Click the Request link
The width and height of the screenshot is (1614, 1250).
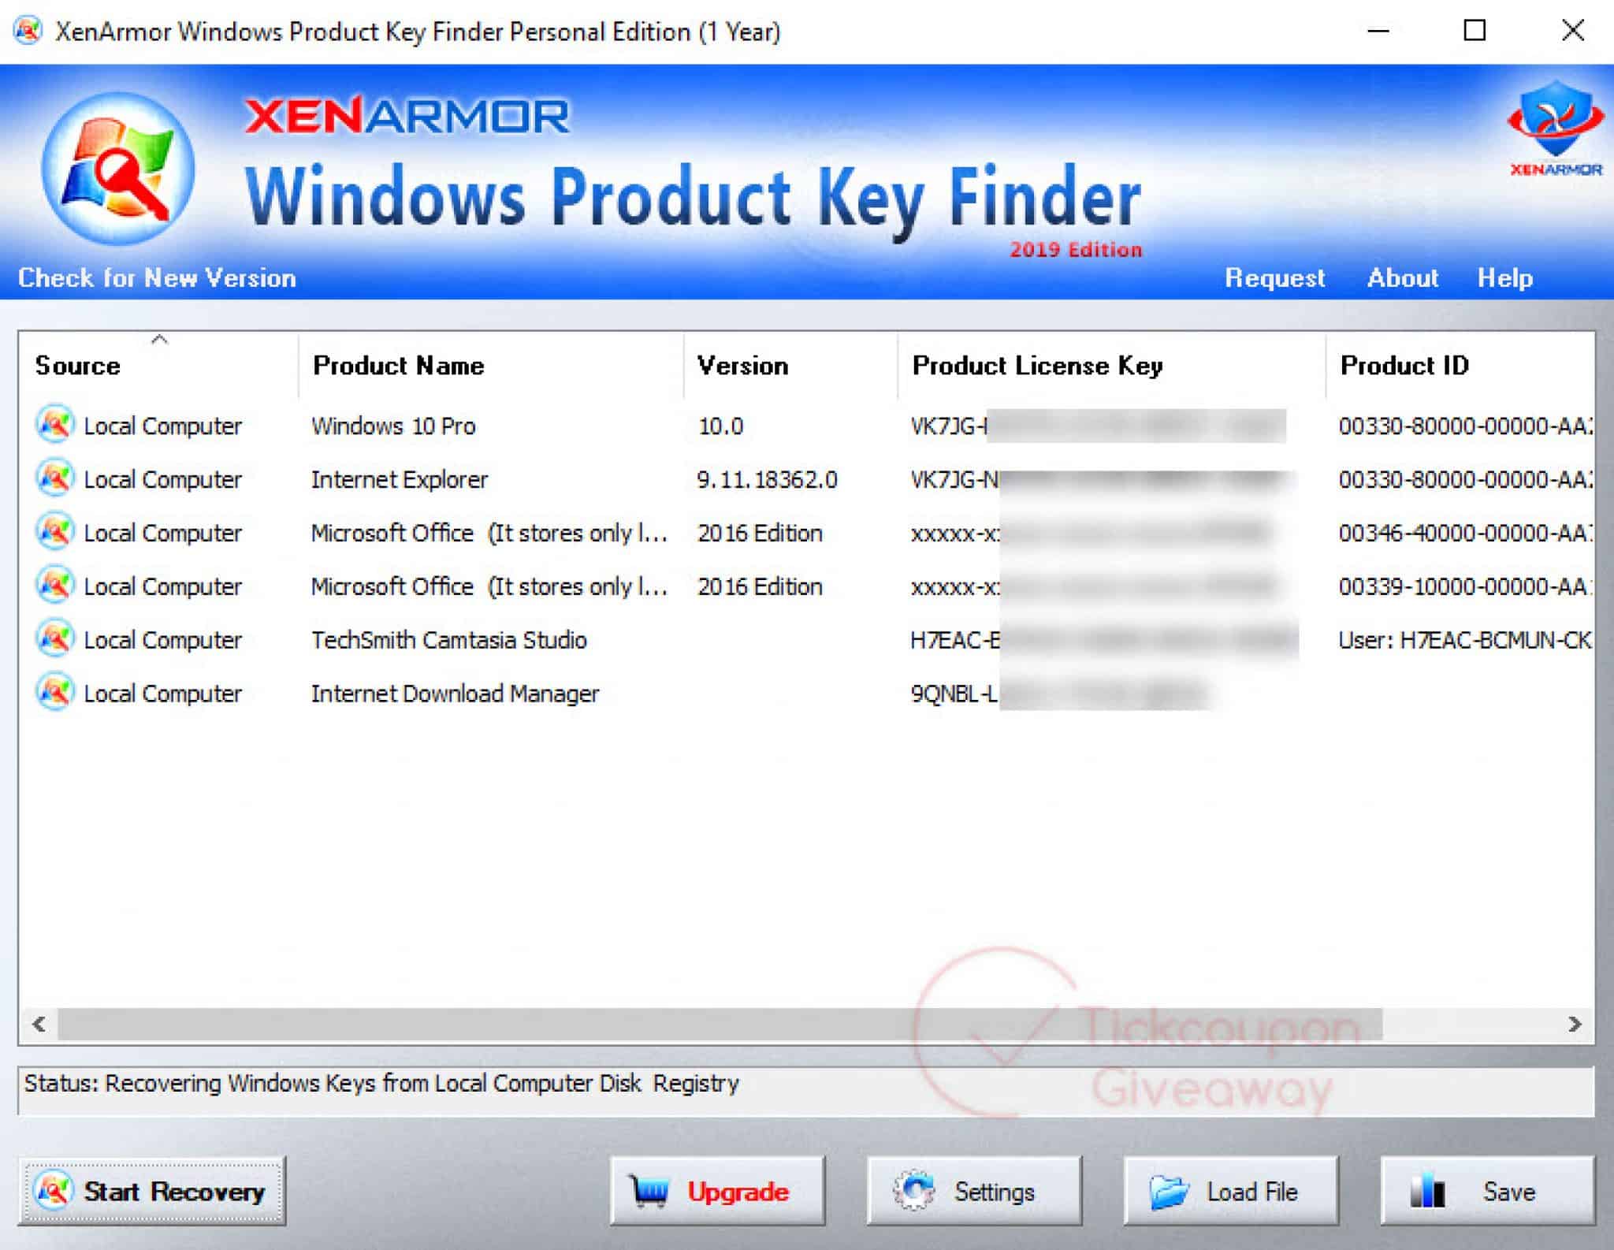1274,278
